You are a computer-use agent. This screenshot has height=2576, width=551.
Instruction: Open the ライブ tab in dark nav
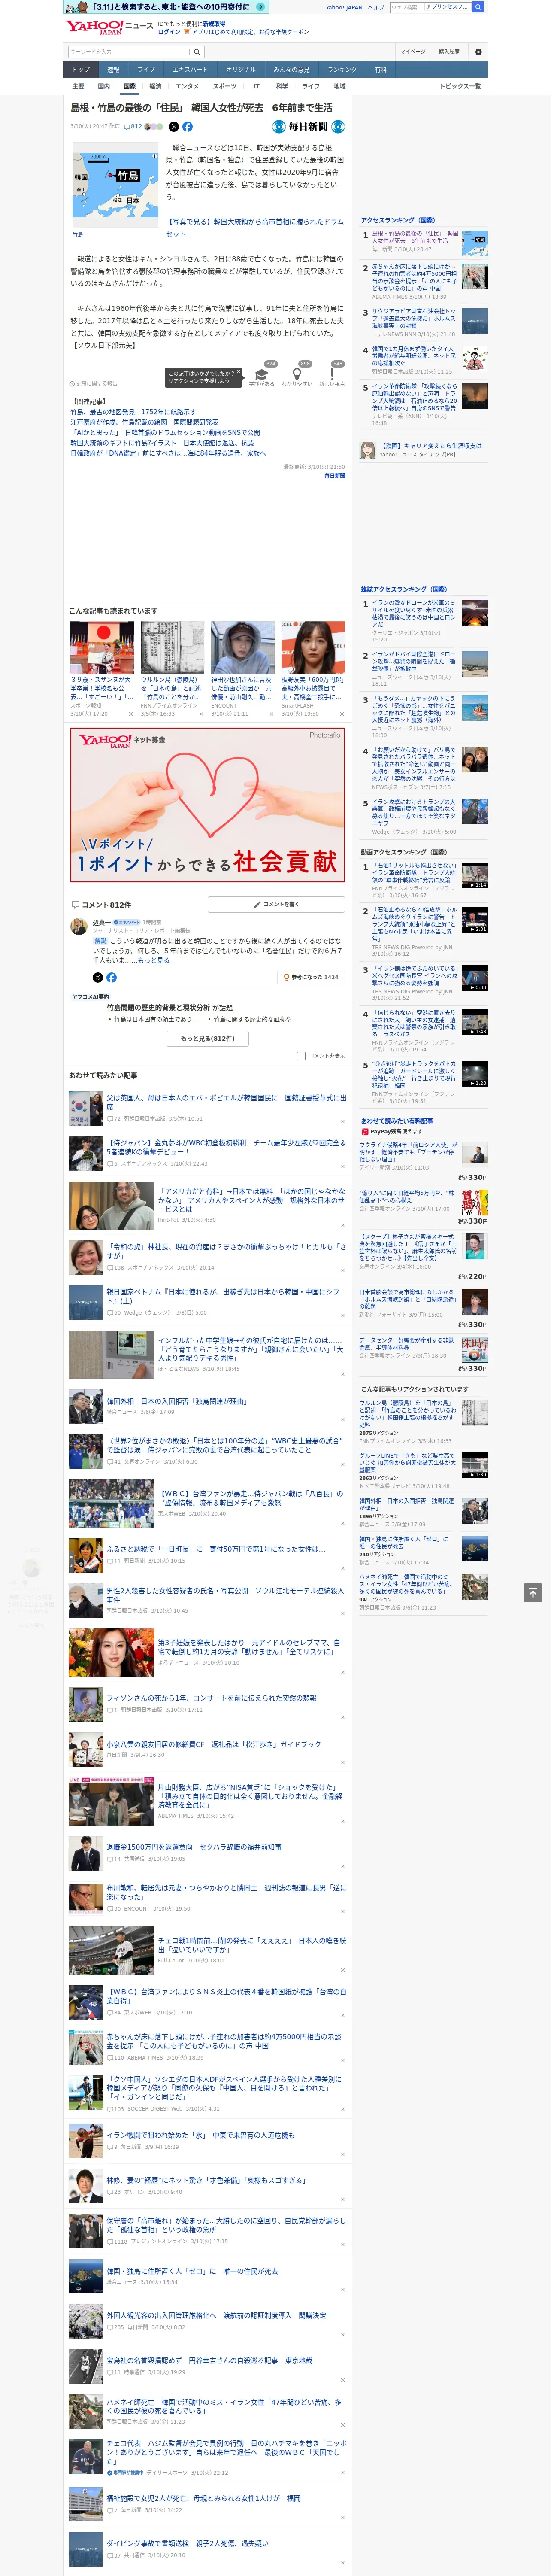pos(146,70)
